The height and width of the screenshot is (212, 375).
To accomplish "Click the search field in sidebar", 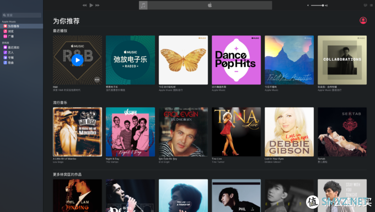I will [22, 15].
